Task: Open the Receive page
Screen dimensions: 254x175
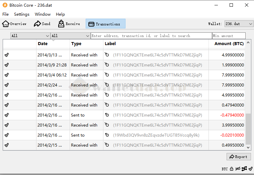Action: (x=69, y=24)
